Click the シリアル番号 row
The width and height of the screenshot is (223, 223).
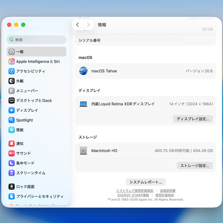point(146,40)
